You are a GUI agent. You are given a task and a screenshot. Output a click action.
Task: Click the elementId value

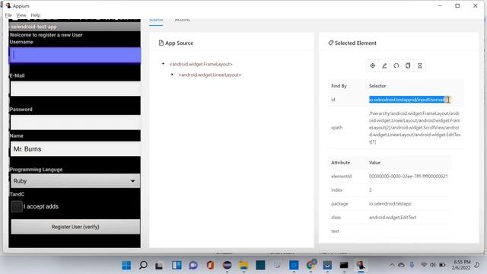pyautogui.click(x=408, y=176)
